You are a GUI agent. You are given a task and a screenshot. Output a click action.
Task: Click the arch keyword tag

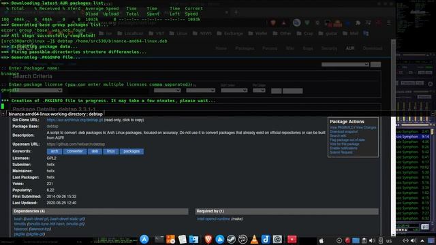pyautogui.click(x=54, y=151)
